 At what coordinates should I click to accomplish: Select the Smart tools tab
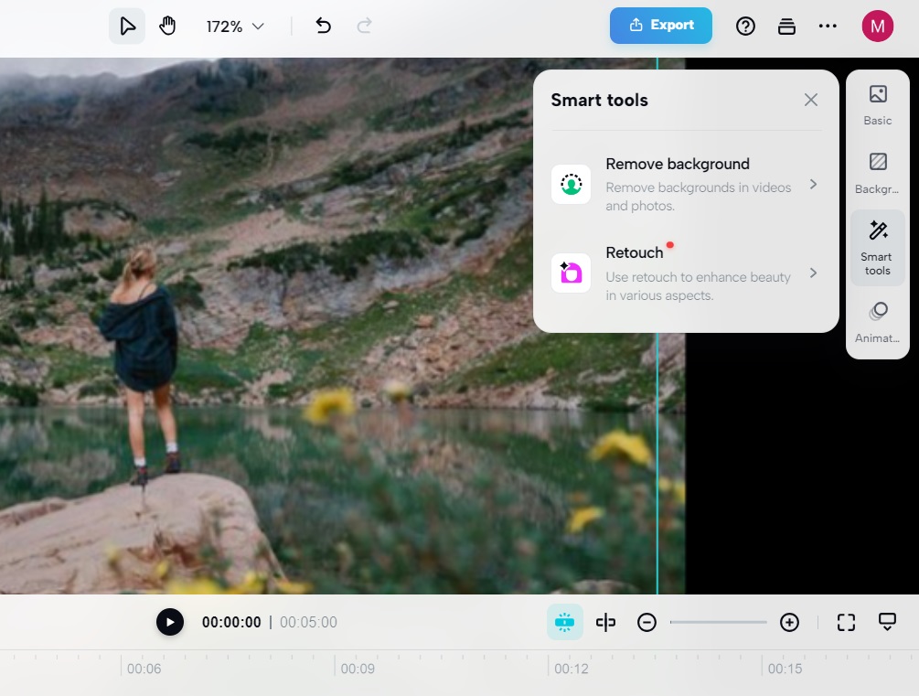(877, 248)
